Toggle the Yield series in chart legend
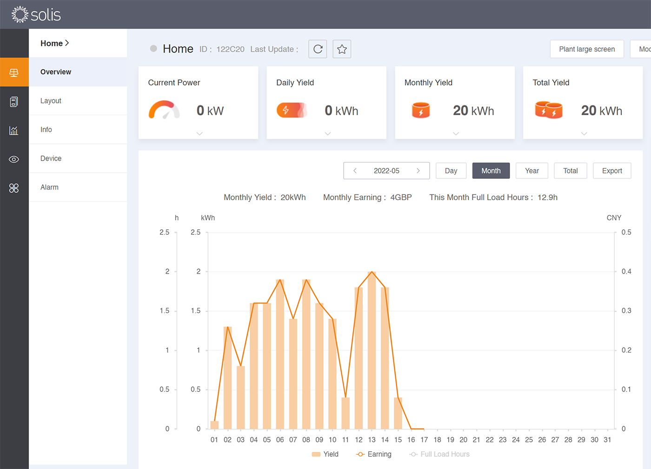The width and height of the screenshot is (651, 469). pos(325,454)
